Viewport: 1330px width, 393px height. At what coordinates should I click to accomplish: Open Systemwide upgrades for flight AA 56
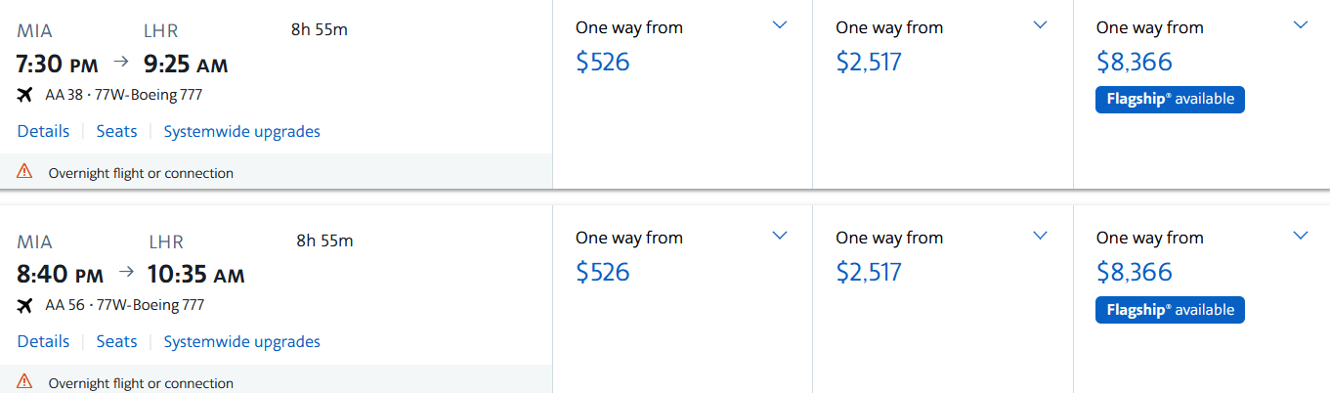[241, 341]
